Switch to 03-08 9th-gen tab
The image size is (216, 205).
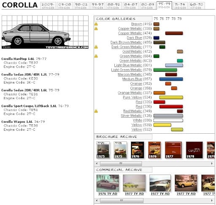[x=65, y=6]
